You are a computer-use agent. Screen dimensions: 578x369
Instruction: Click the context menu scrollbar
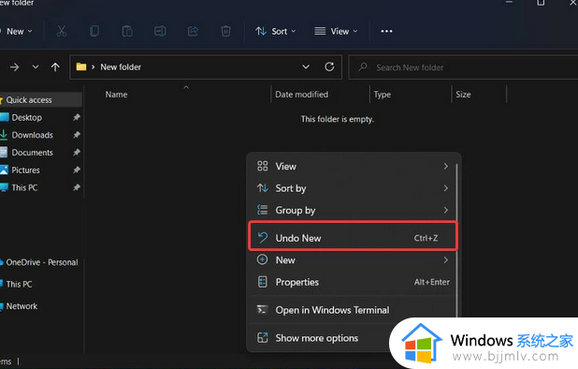pos(457,240)
